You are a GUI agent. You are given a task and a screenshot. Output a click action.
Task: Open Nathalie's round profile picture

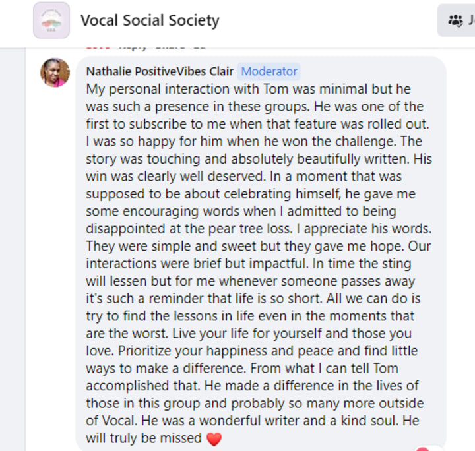[x=55, y=73]
